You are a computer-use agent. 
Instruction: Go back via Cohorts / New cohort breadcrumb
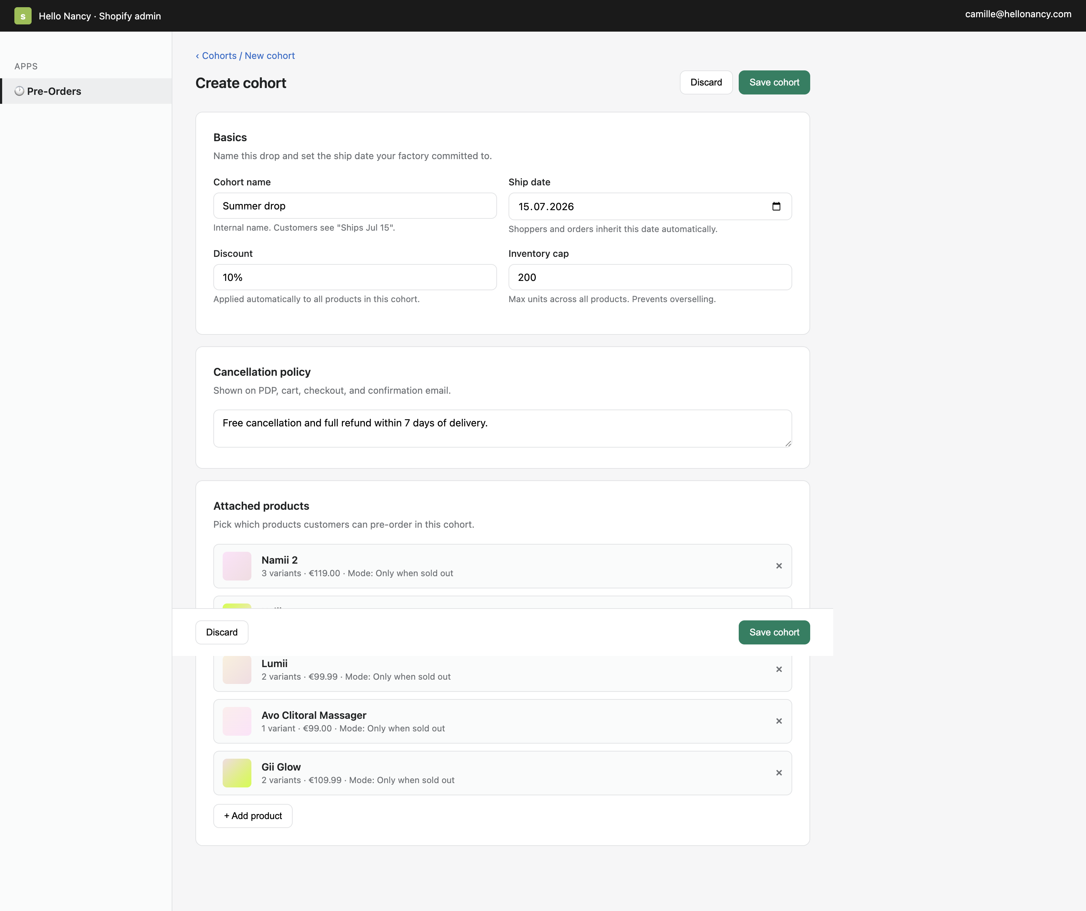[x=245, y=55]
